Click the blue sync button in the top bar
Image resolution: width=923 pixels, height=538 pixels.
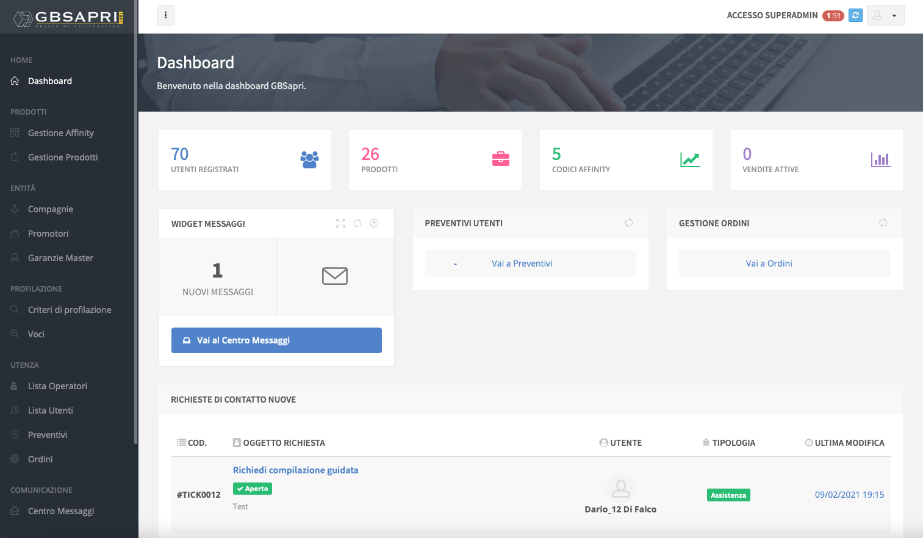point(855,15)
